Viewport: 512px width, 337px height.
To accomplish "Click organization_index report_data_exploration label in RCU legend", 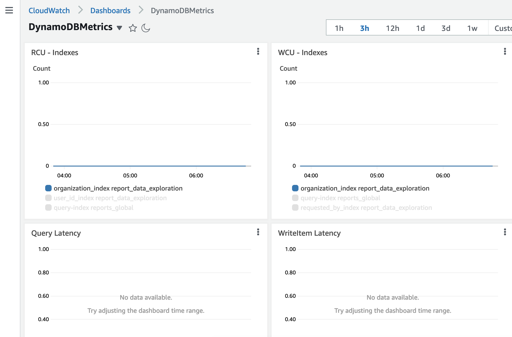I will (118, 188).
